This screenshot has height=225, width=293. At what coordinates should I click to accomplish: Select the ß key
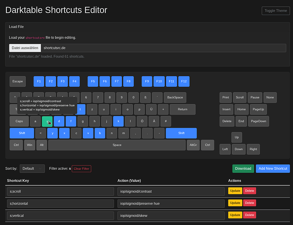pyautogui.click(x=145, y=97)
